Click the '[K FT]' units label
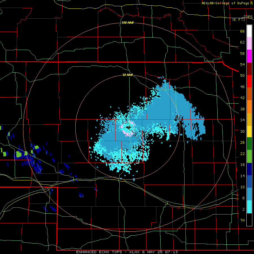This screenshot has height=254, width=254. 238,19
